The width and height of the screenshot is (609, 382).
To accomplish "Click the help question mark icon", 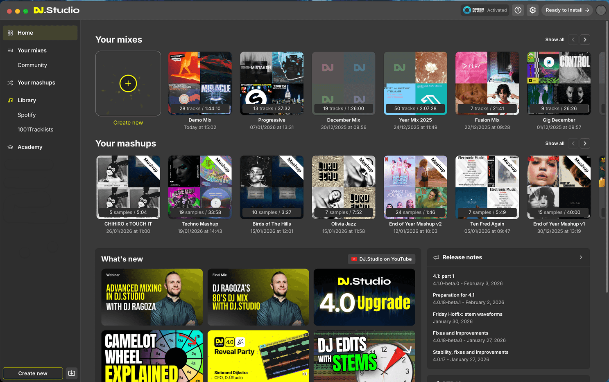I will (518, 10).
